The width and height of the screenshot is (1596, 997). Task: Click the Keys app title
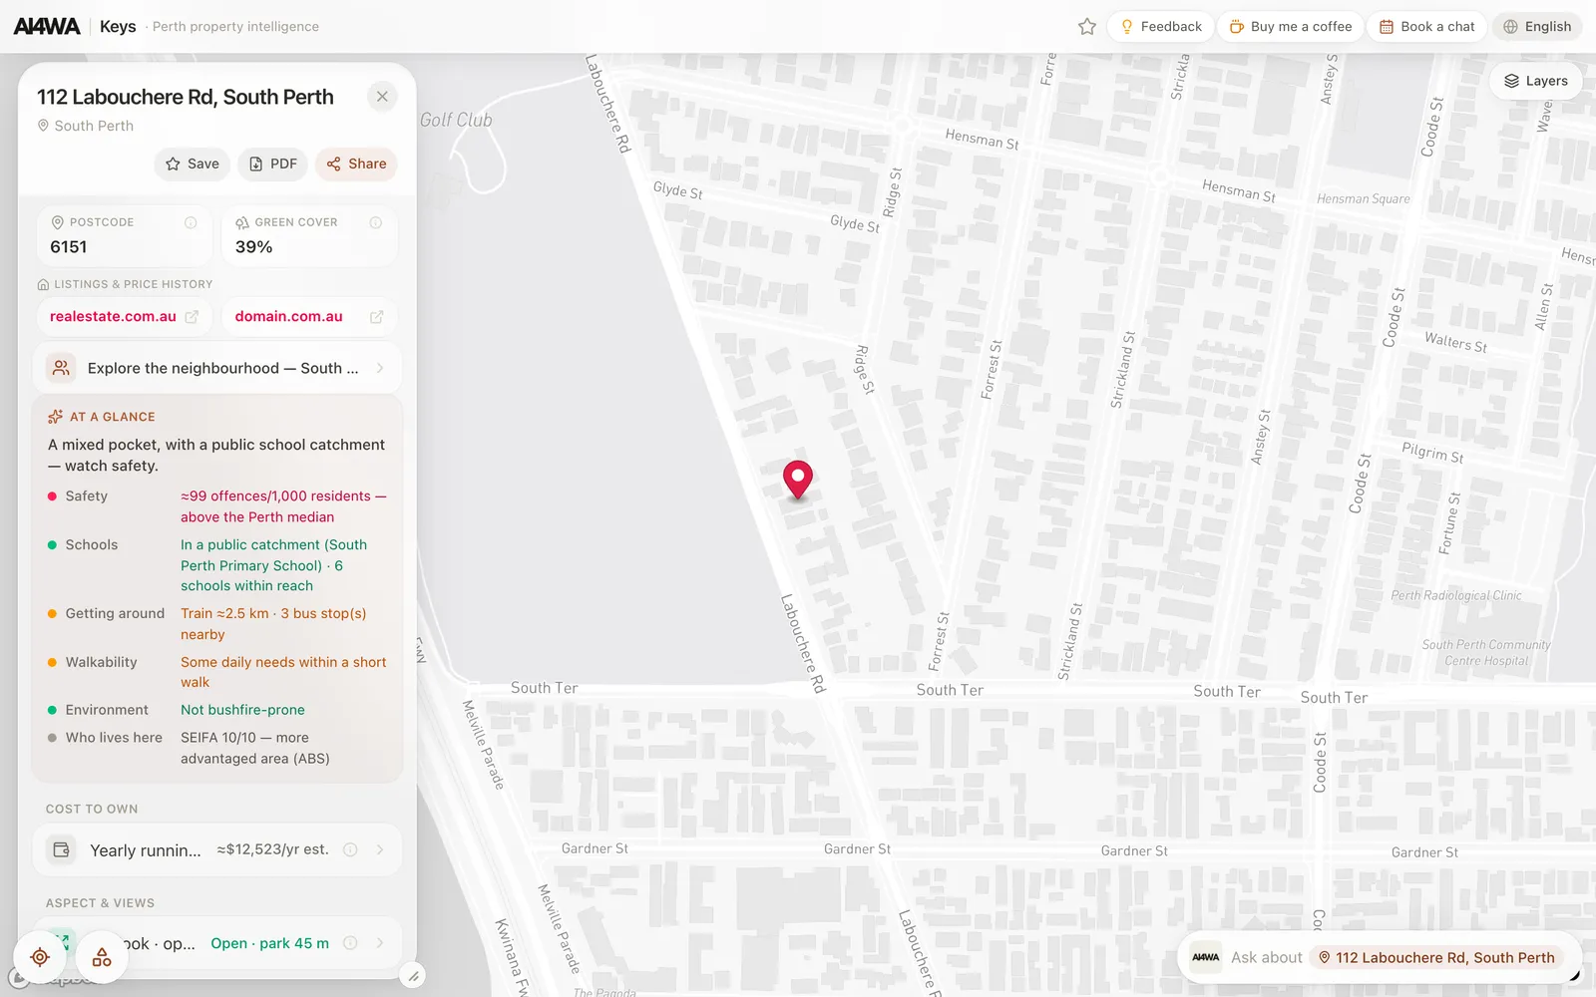click(118, 27)
